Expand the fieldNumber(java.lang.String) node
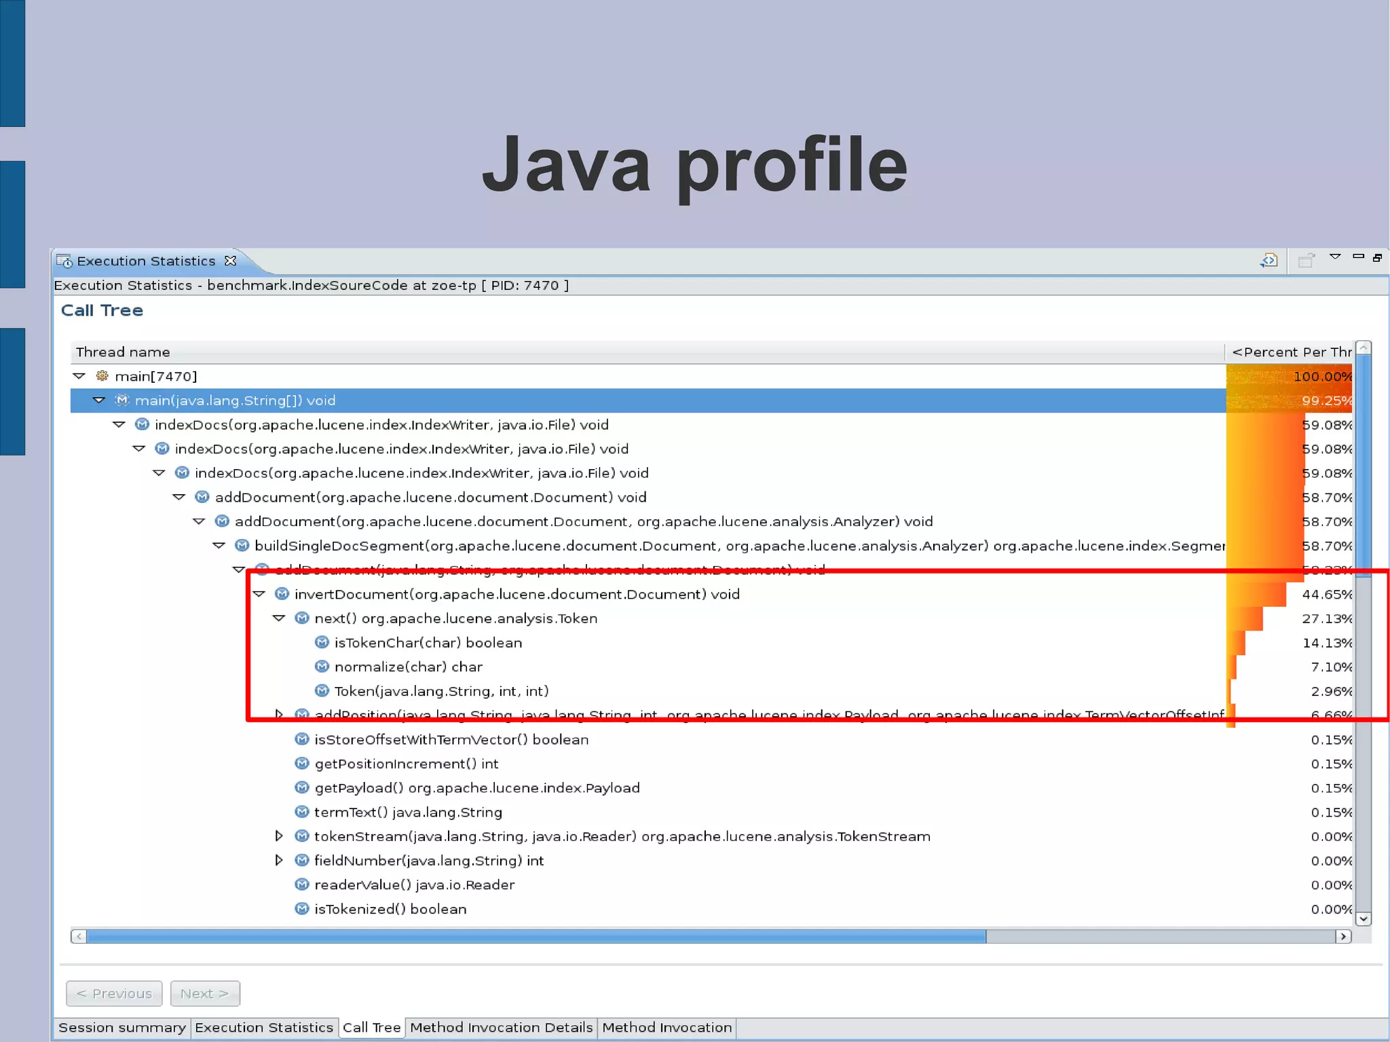The height and width of the screenshot is (1042, 1390). click(278, 860)
